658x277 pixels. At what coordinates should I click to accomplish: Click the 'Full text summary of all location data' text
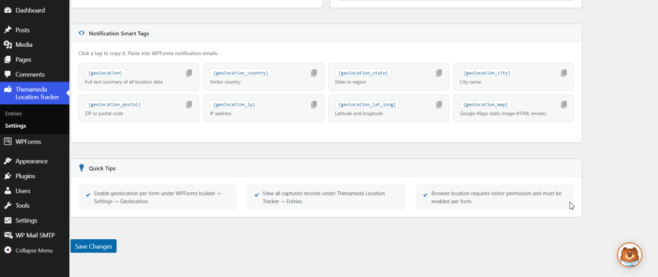[x=124, y=82]
